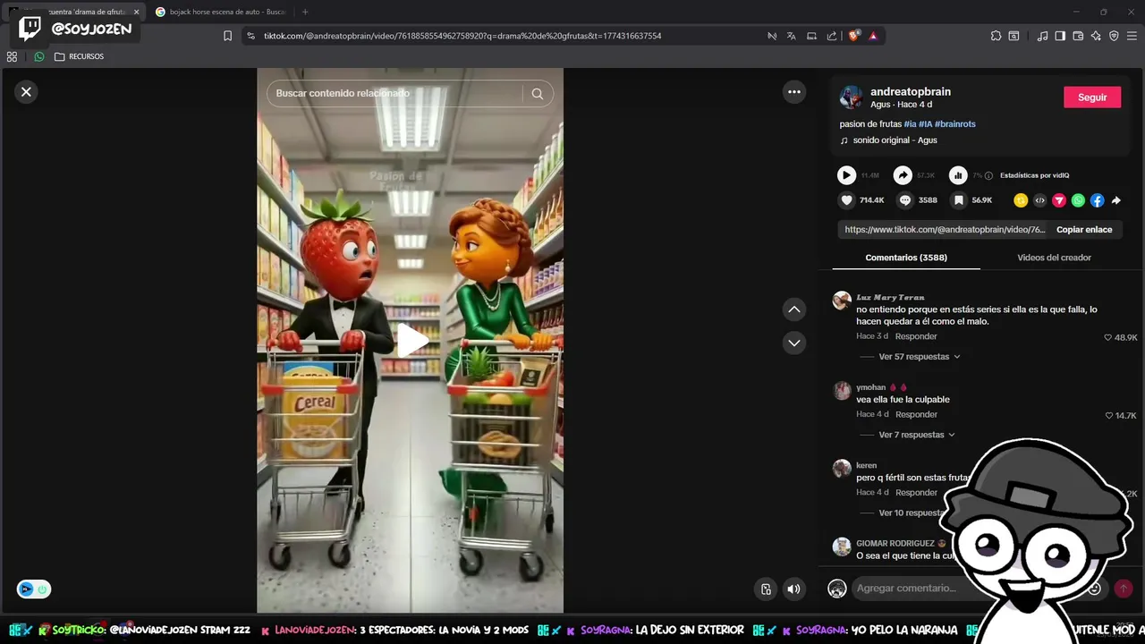Switch to Videos del creador tab
The image size is (1145, 644).
(x=1054, y=258)
